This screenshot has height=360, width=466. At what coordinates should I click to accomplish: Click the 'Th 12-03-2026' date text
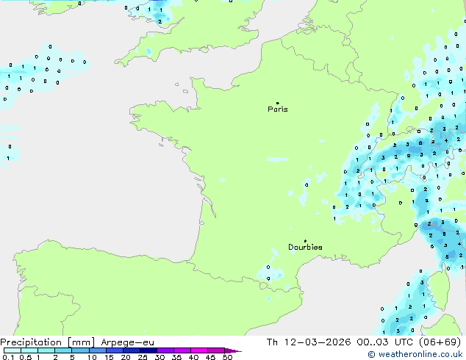(309, 342)
